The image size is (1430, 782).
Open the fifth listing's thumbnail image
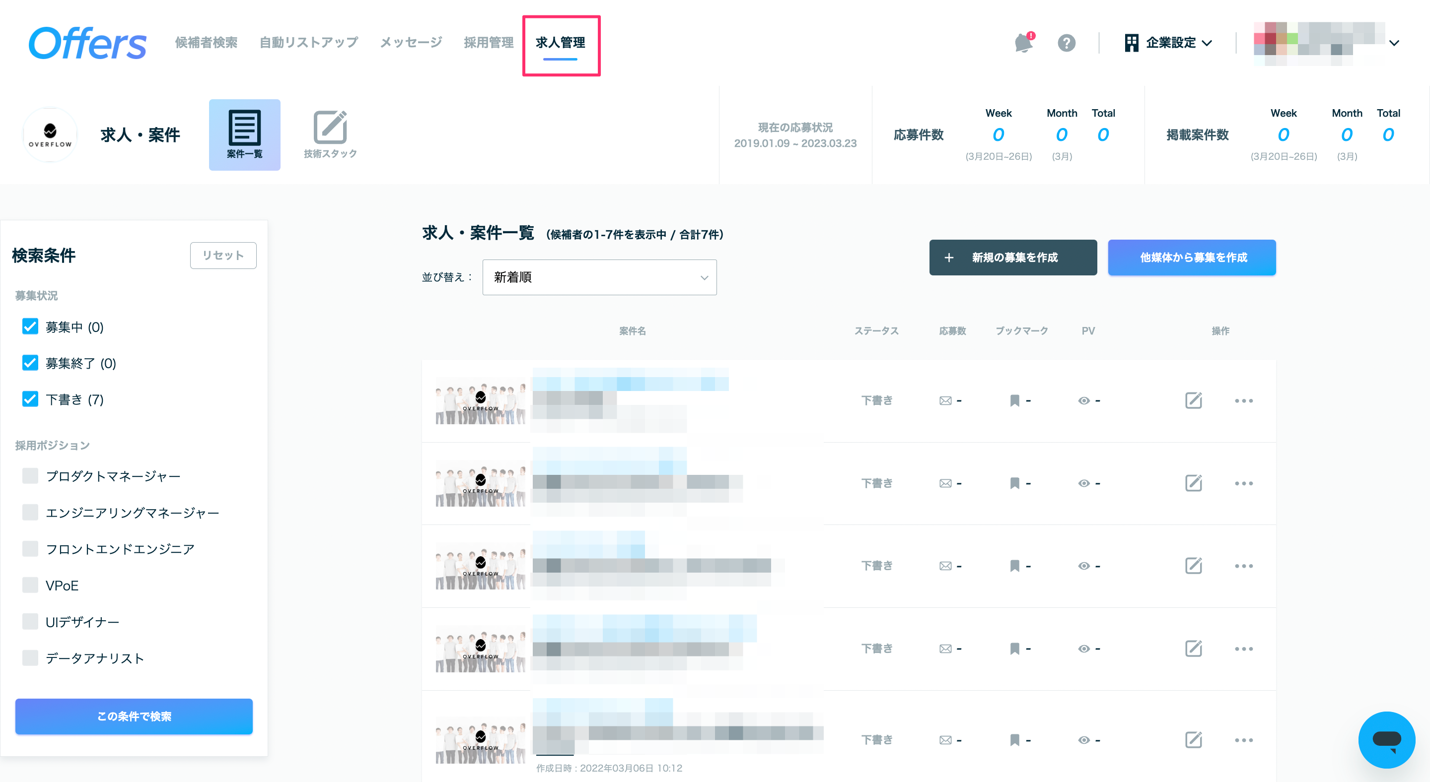pyautogui.click(x=481, y=740)
